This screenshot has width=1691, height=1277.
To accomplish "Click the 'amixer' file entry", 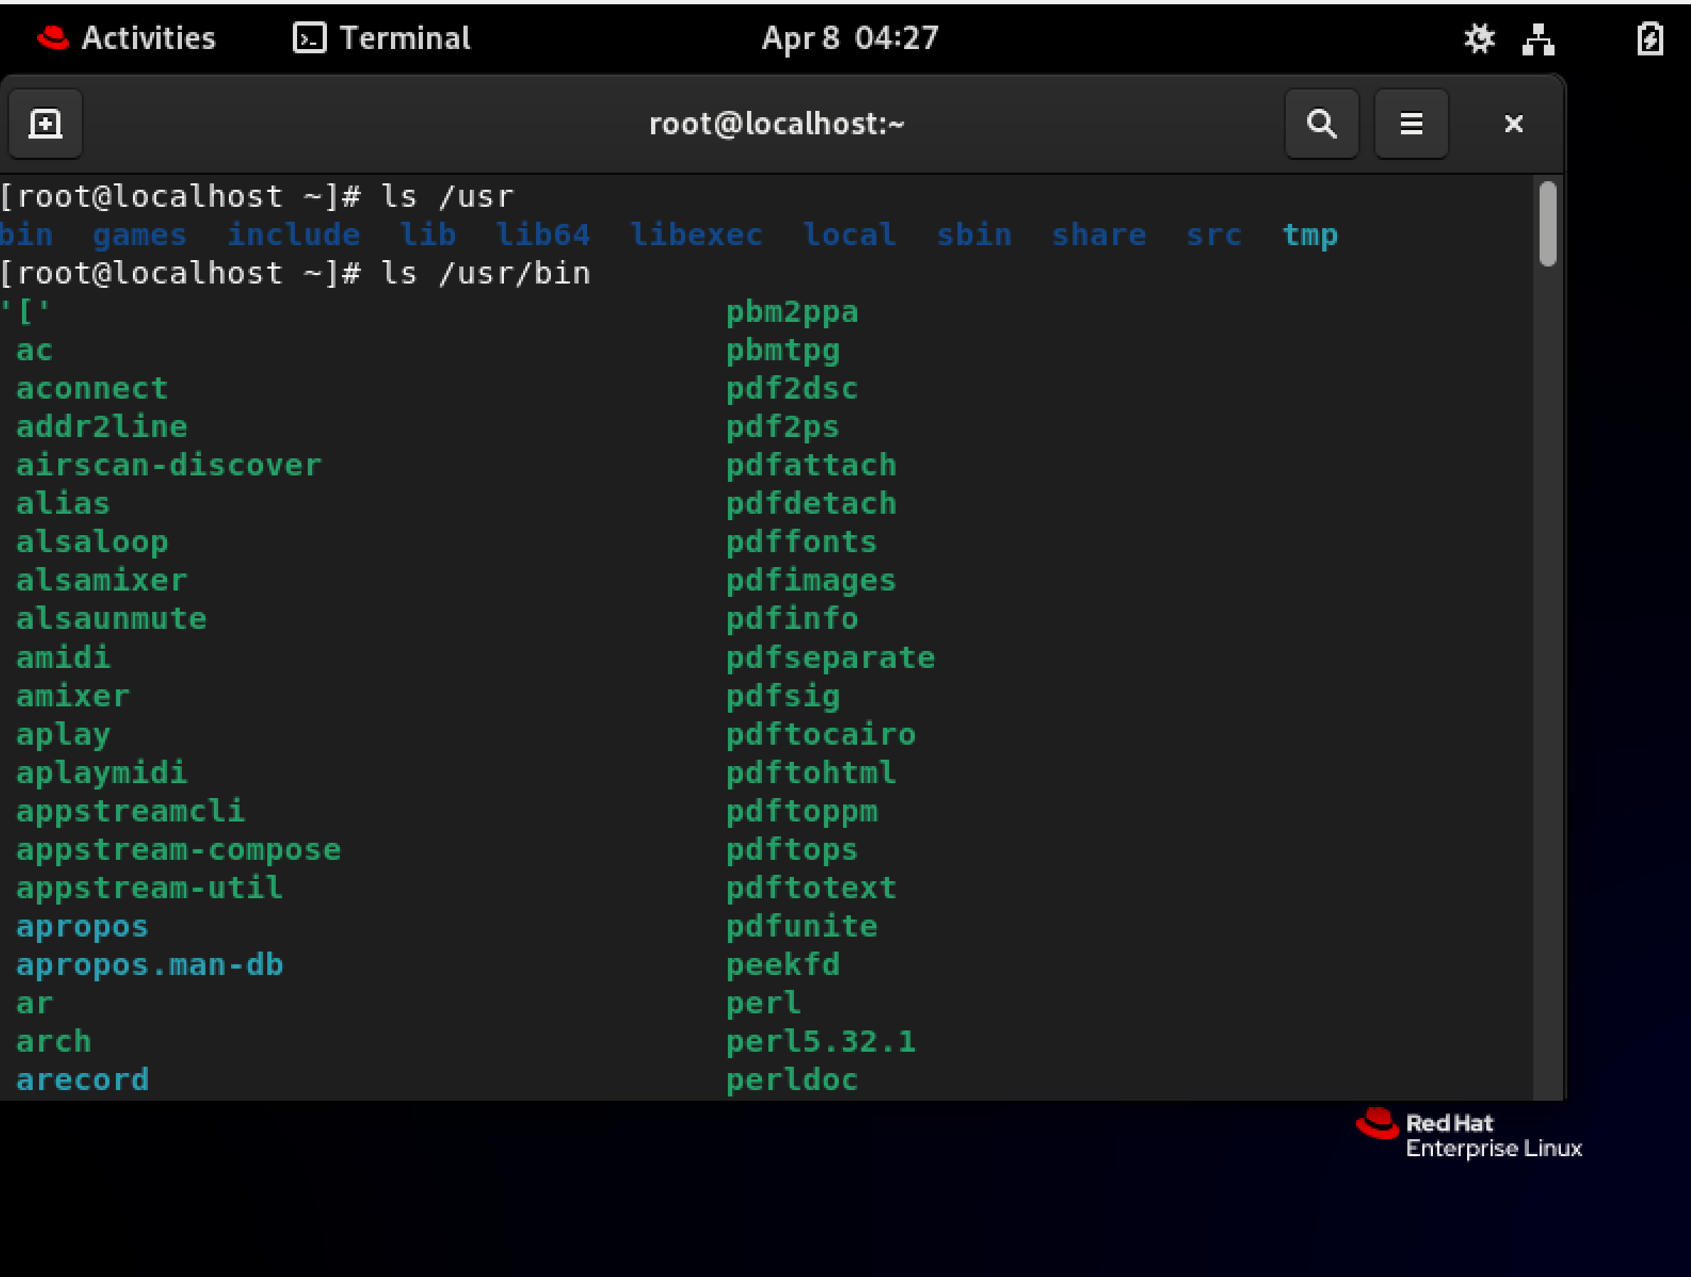I will pos(73,696).
